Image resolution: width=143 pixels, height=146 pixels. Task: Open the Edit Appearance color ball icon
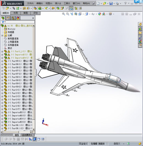pos(100,14)
